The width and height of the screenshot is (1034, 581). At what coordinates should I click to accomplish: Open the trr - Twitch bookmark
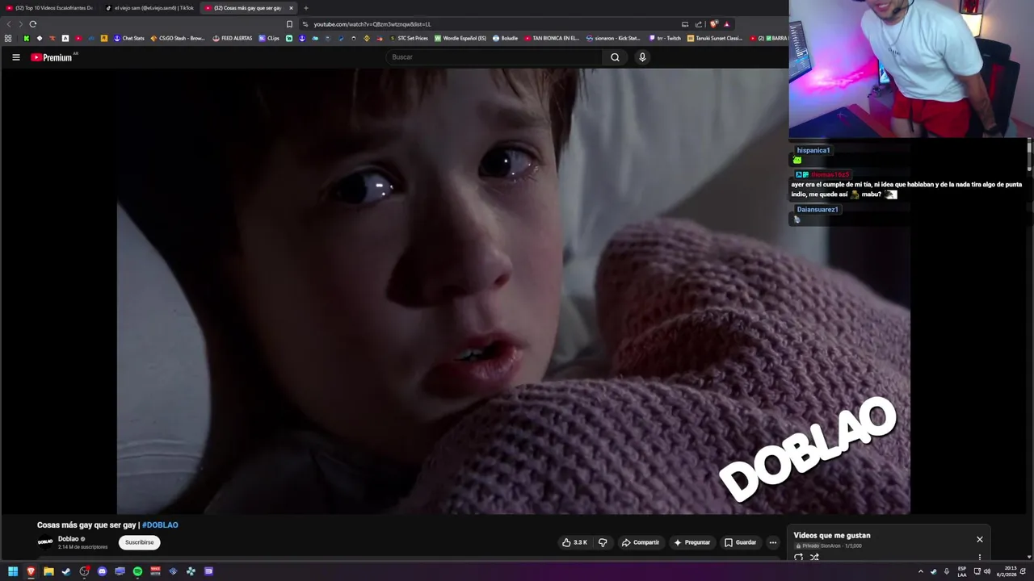[665, 38]
